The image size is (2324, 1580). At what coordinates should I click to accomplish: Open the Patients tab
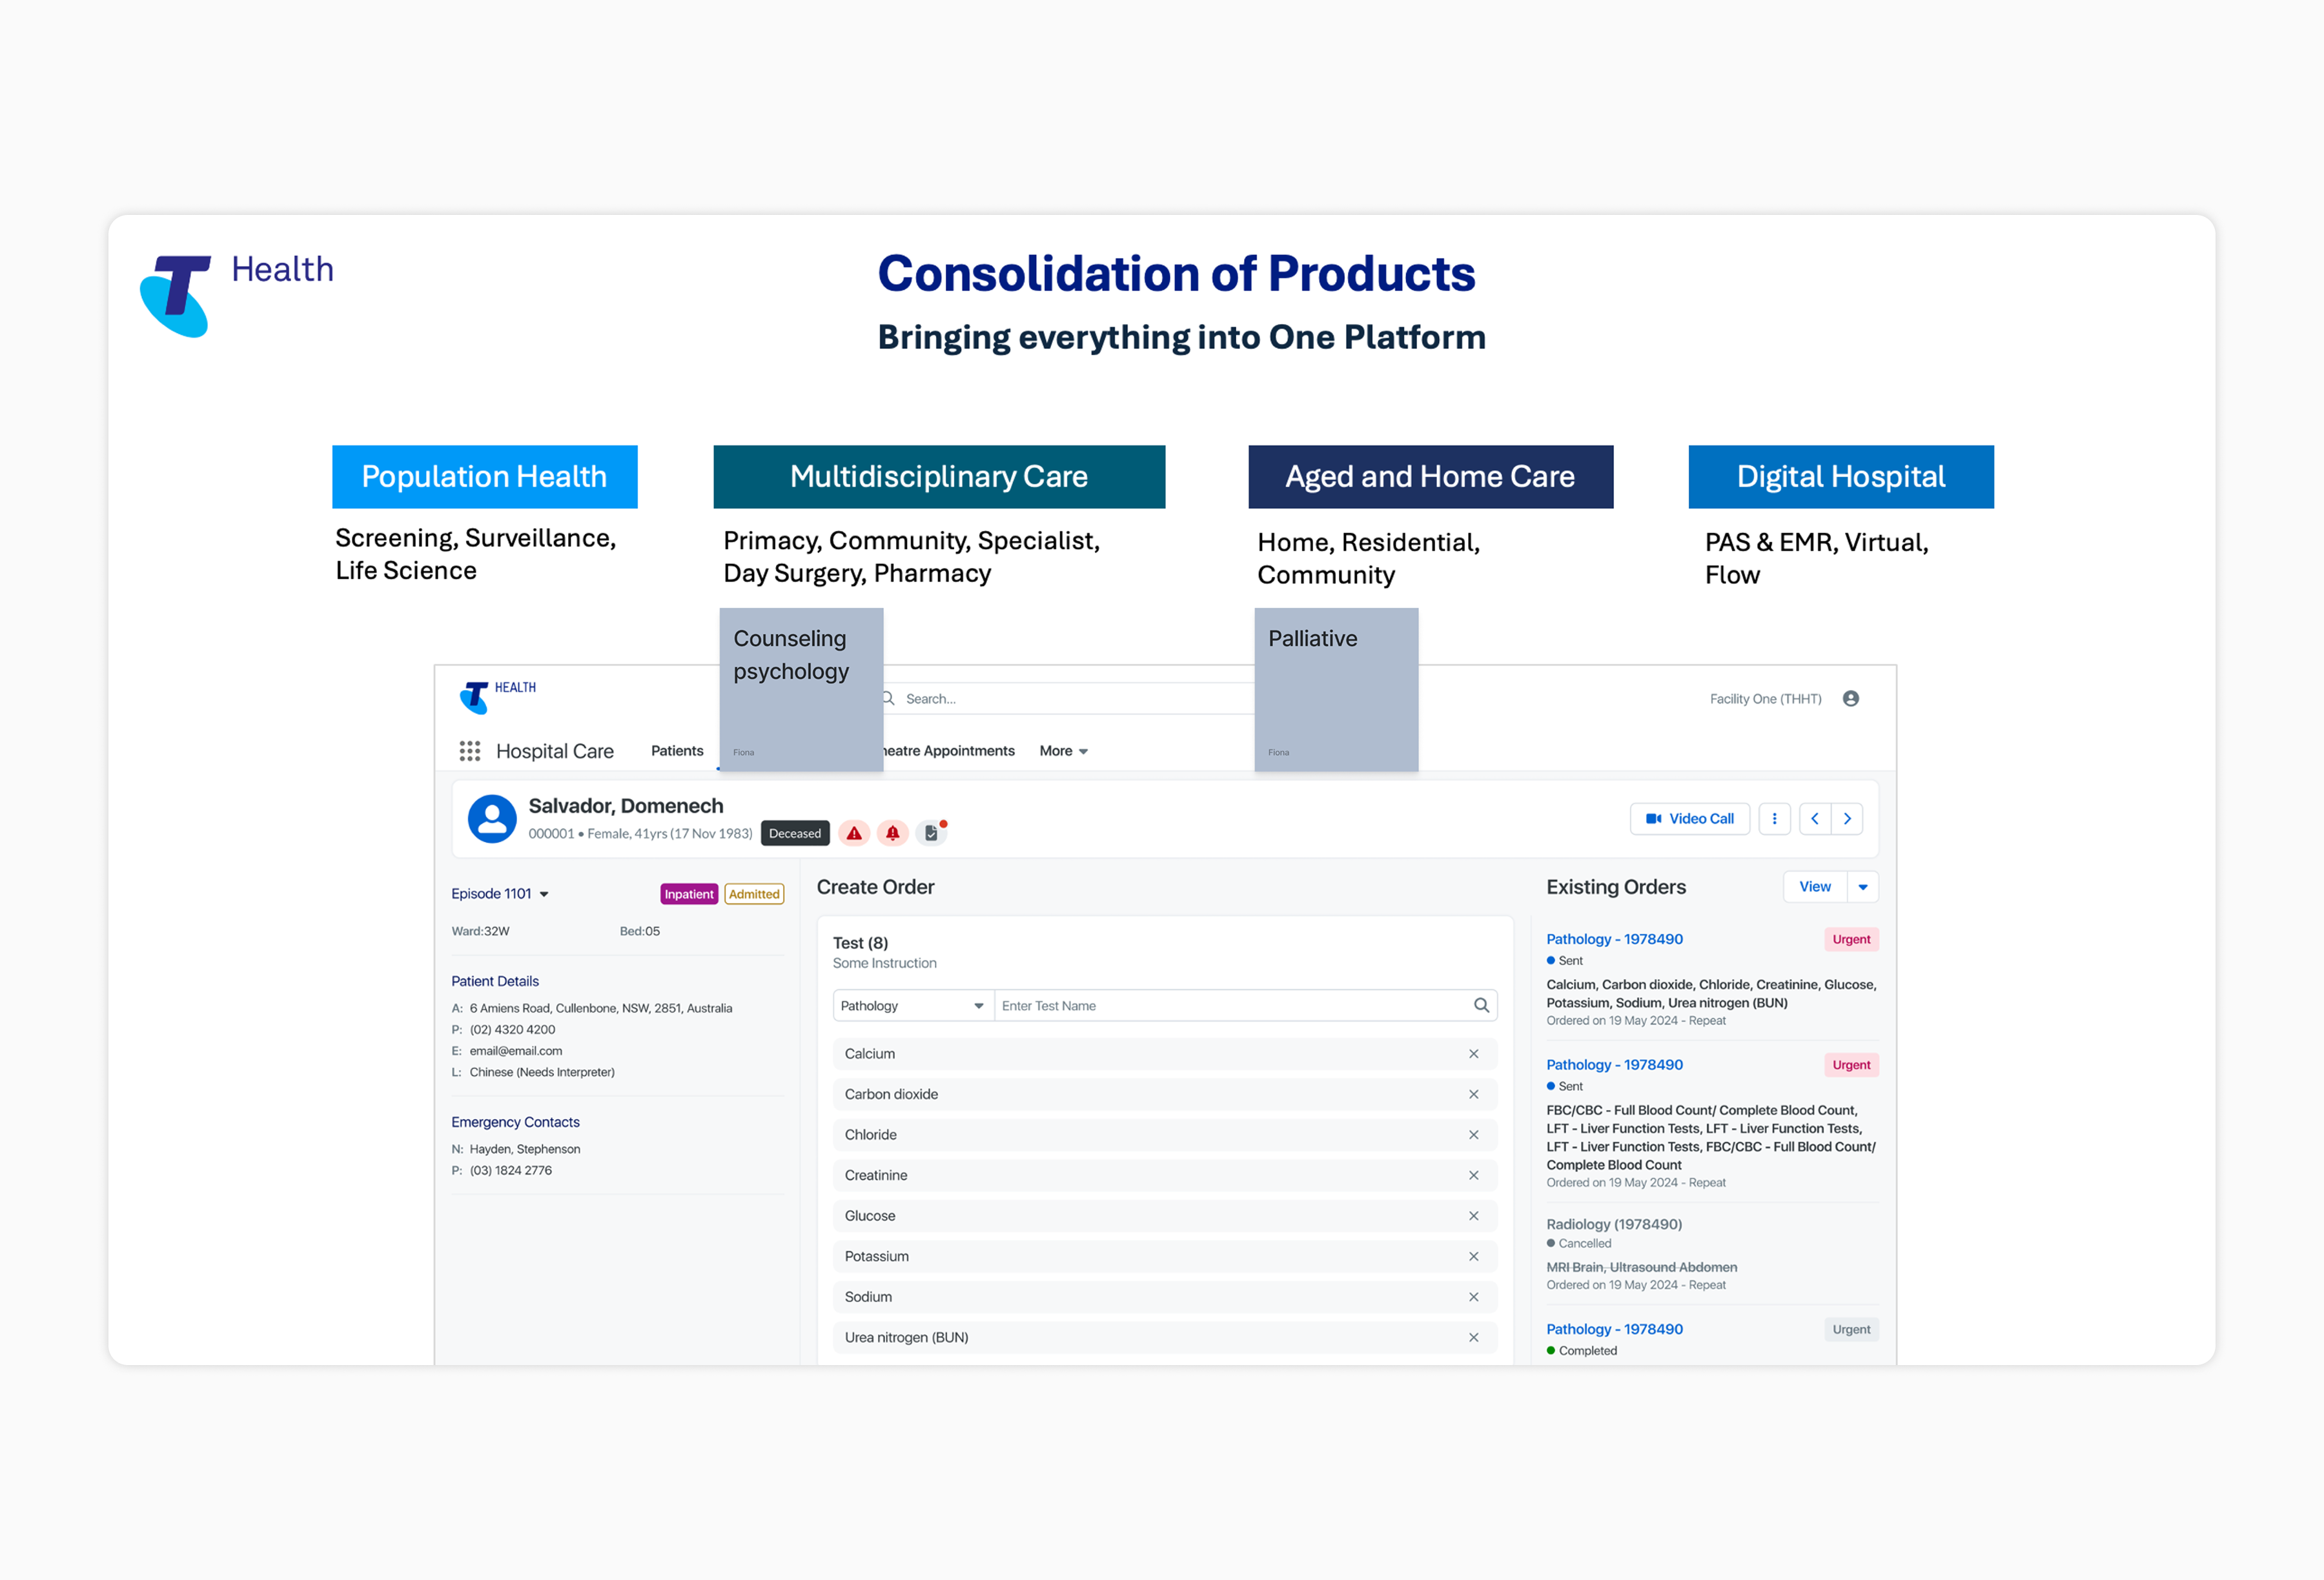[x=677, y=751]
